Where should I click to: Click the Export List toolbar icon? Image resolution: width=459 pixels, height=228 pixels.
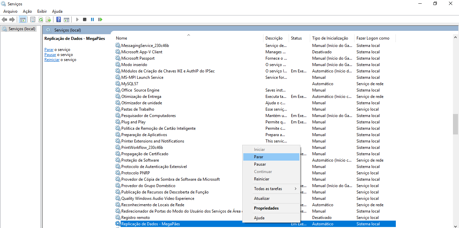tap(48, 19)
